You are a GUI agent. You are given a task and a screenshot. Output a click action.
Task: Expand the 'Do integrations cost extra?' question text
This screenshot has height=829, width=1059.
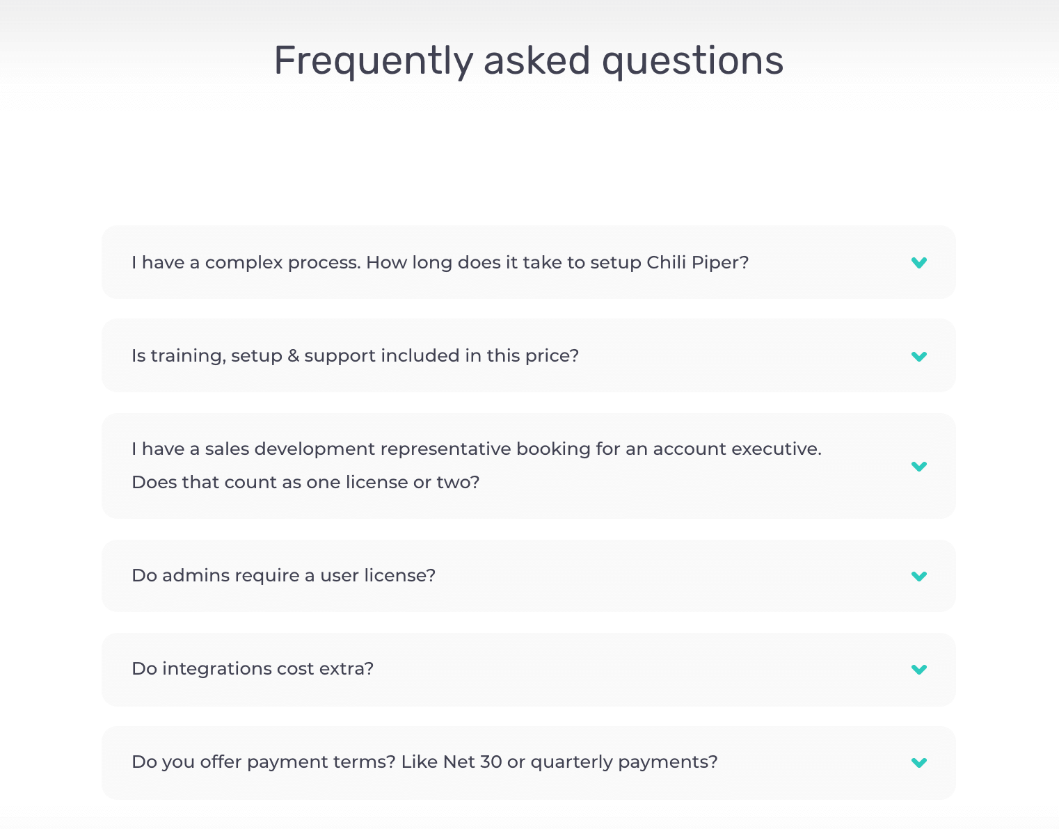click(253, 669)
